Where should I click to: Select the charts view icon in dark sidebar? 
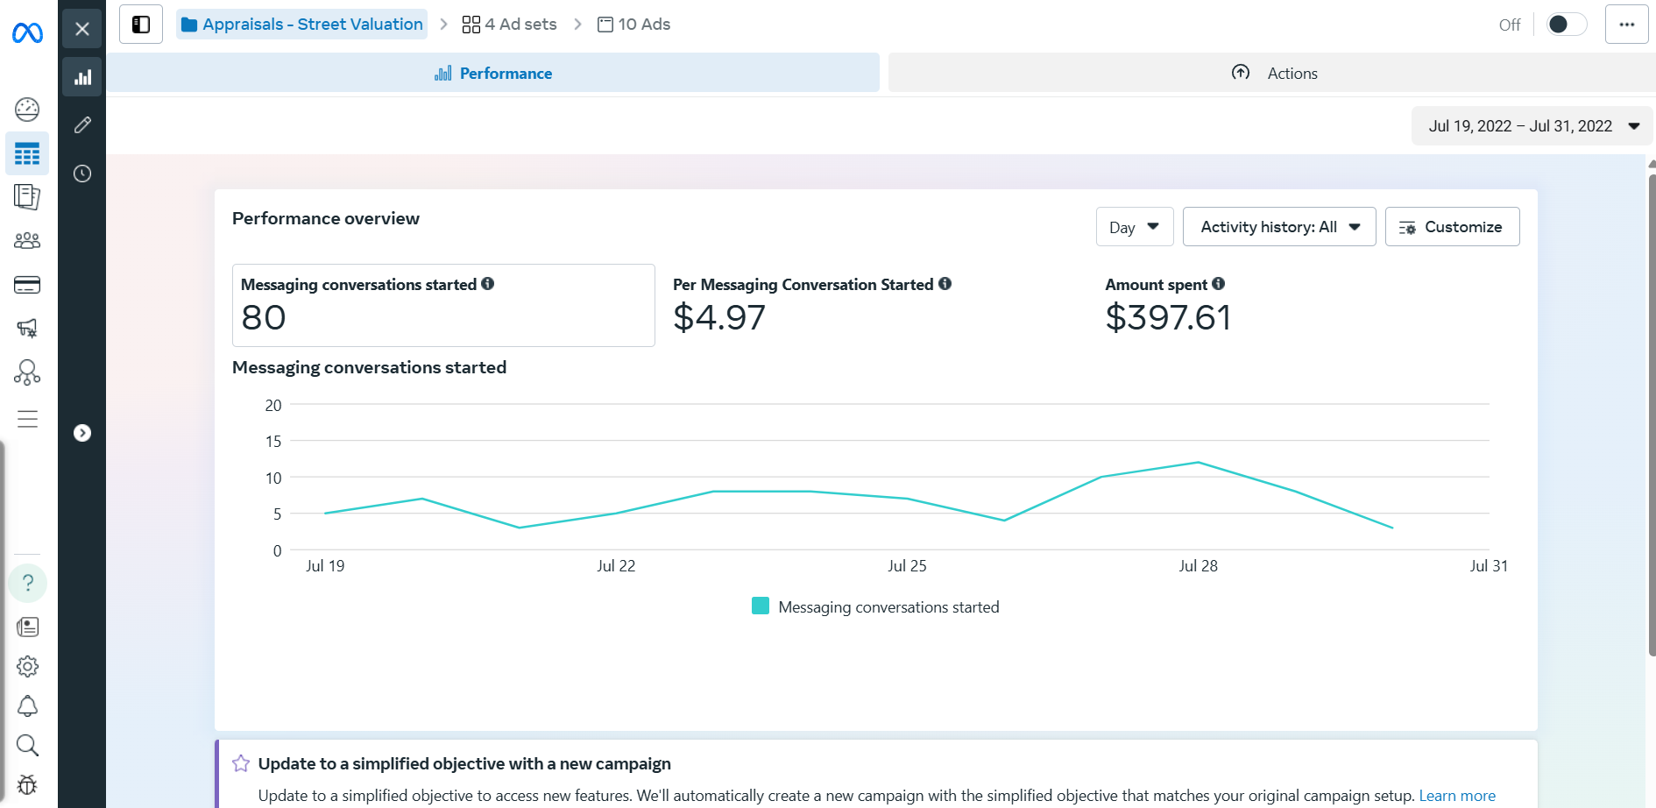[82, 77]
